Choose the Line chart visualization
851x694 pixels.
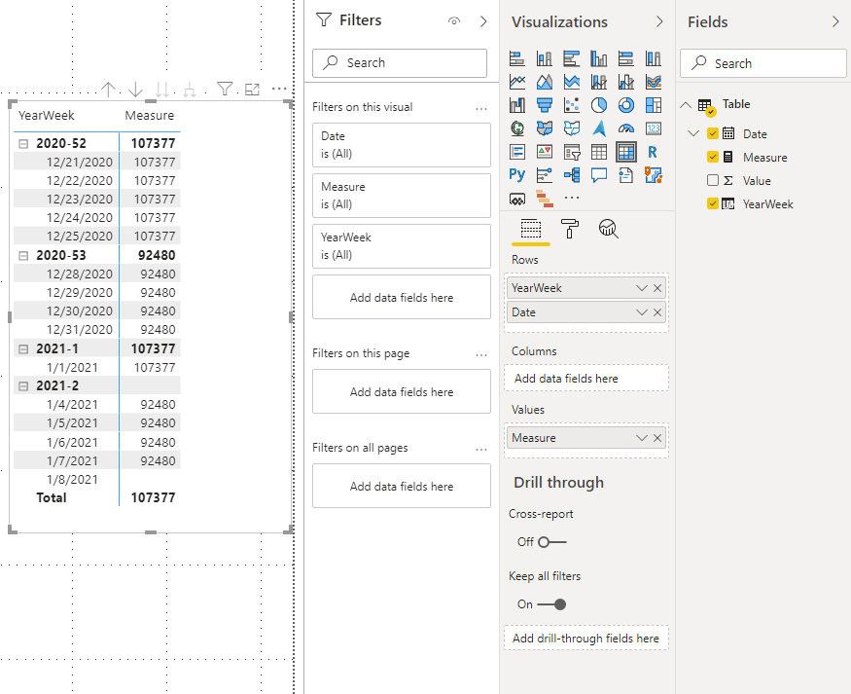[x=517, y=82]
